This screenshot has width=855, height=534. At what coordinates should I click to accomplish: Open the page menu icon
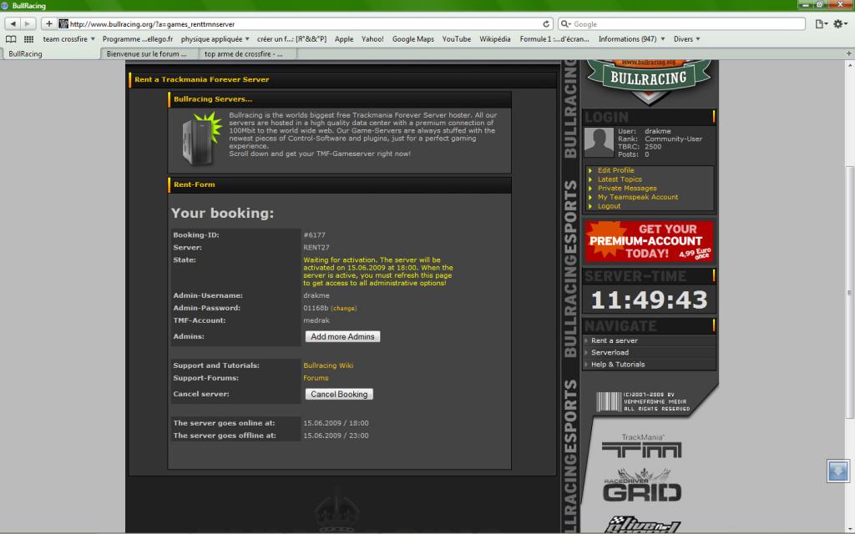click(822, 24)
